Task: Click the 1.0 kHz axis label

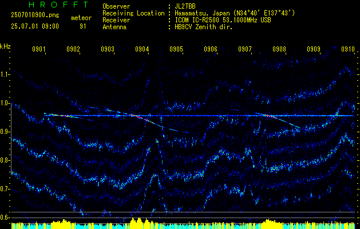Action: tap(5, 103)
